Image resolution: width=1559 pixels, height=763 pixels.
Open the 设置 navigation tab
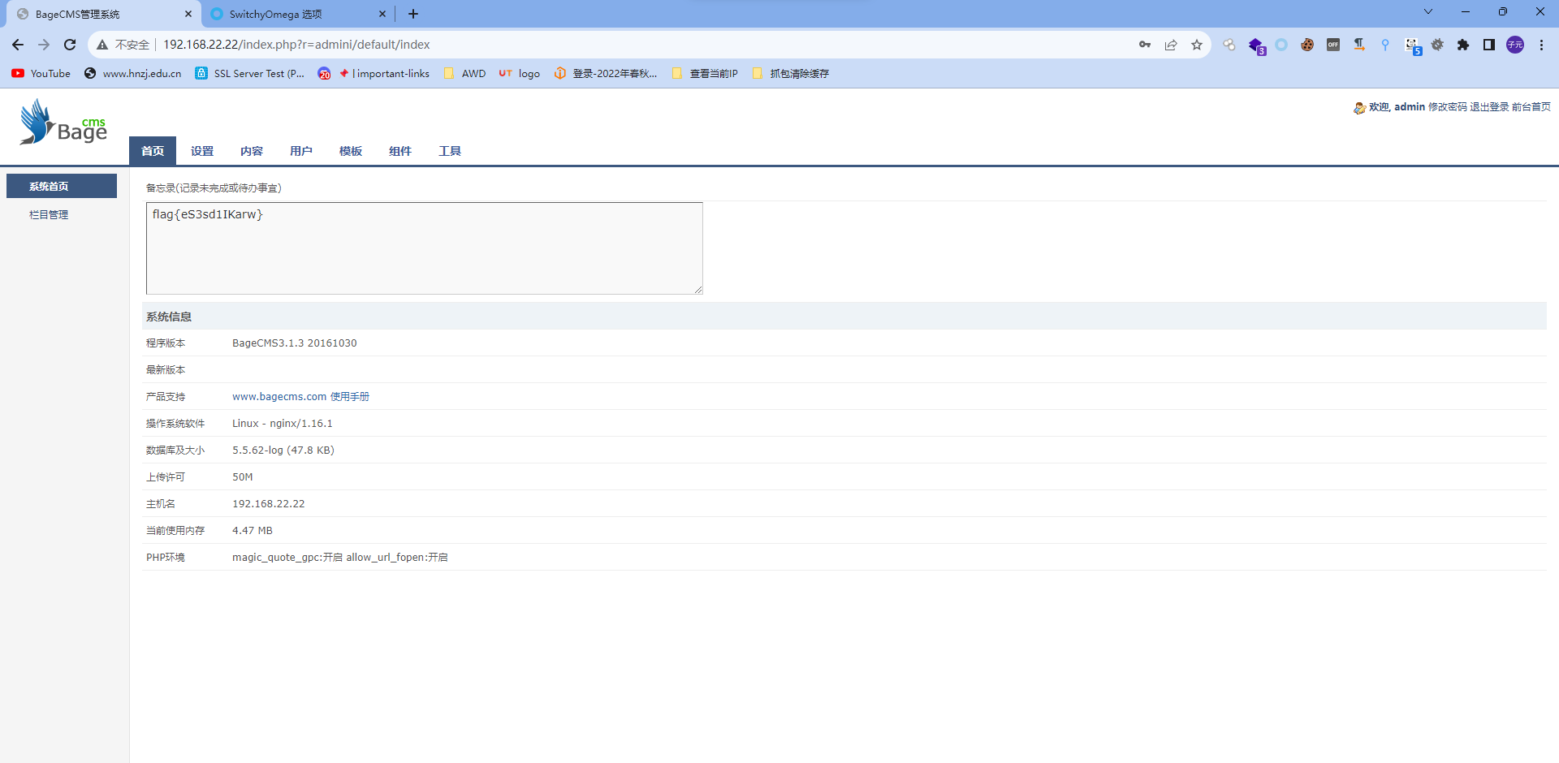(x=202, y=151)
